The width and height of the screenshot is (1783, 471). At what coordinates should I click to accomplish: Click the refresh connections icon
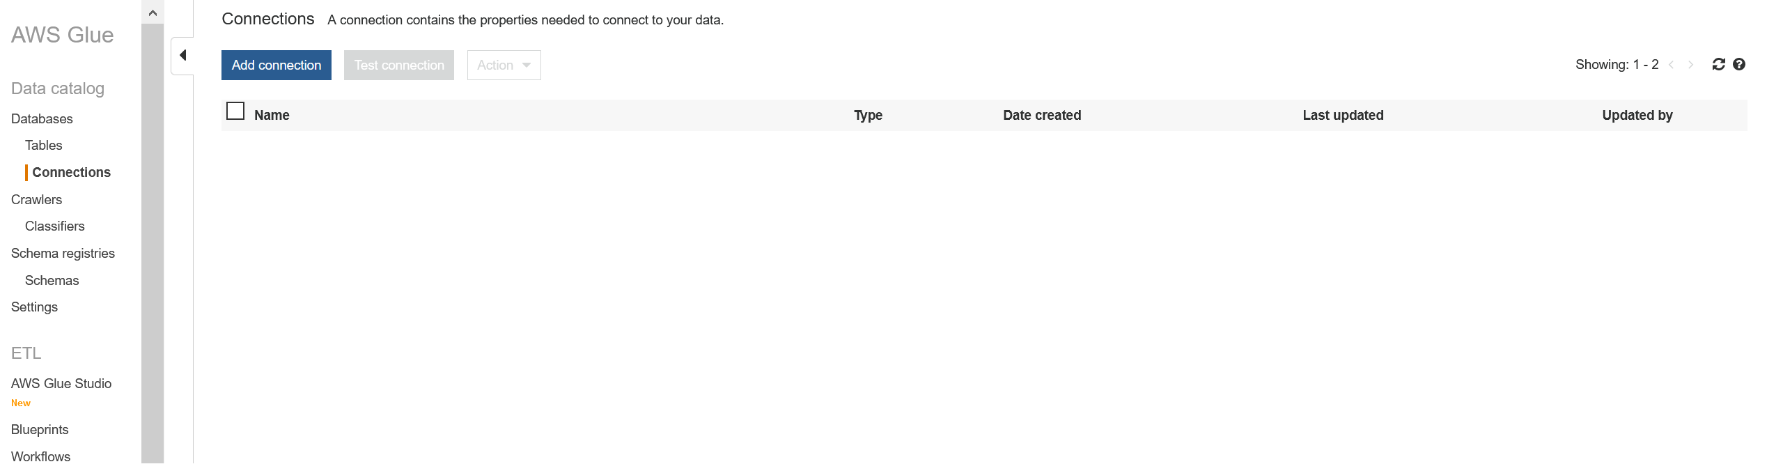(x=1718, y=65)
